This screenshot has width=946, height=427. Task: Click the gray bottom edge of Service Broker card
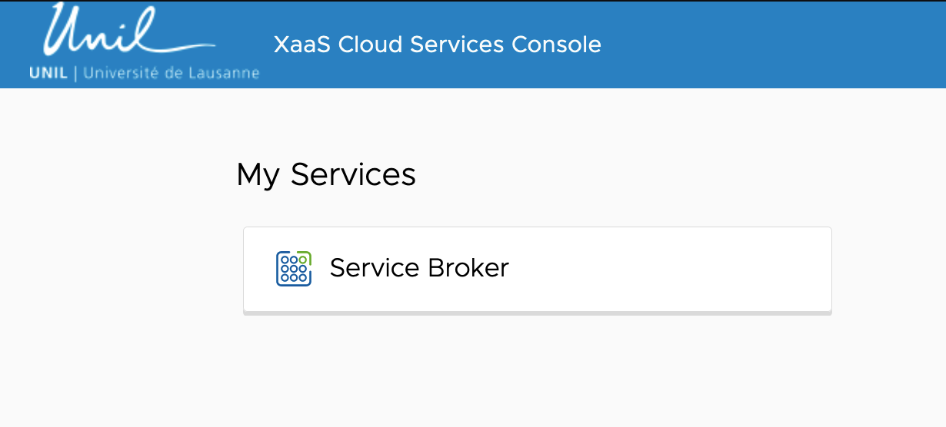pos(537,313)
